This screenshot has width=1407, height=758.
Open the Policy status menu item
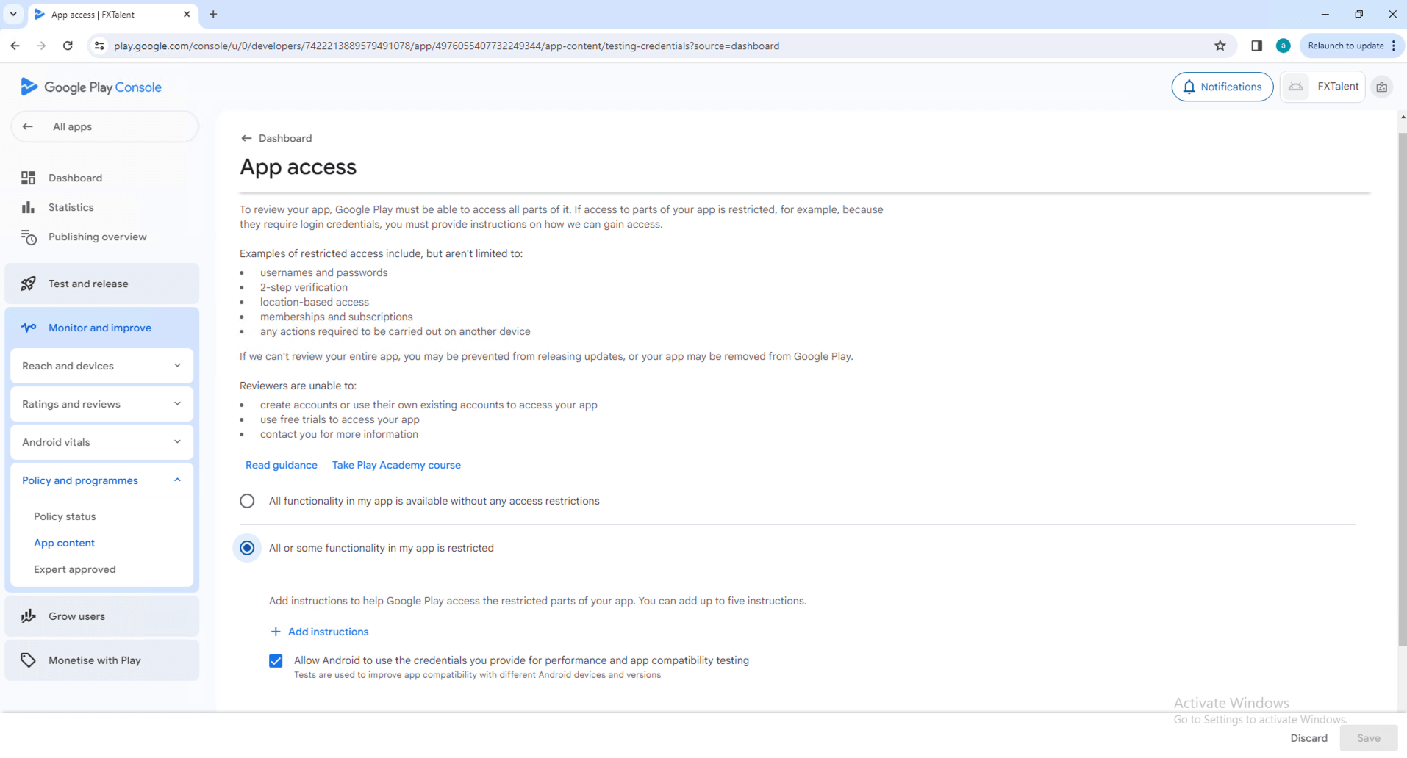(65, 516)
